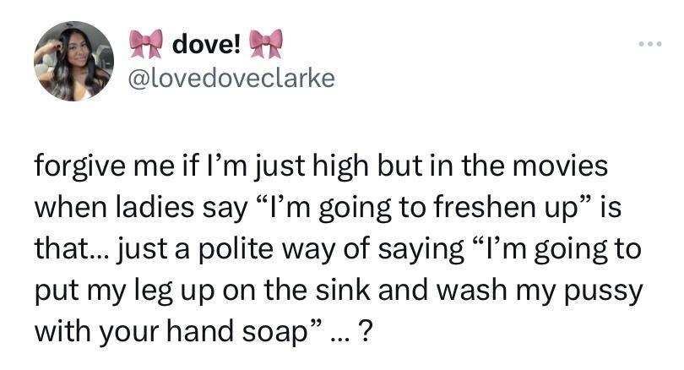Select the tweet line starting "forgive me"
The height and width of the screenshot is (370, 684).
coord(321,167)
